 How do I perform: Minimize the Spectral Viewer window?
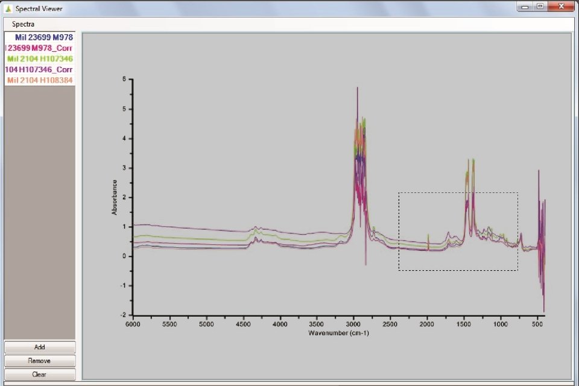526,7
